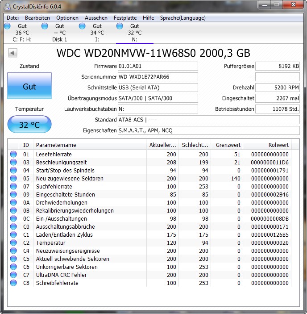Image resolution: width=307 pixels, height=314 pixels.
Task: Click the Eingeschaltet field 2267 mal
Action: [278, 98]
